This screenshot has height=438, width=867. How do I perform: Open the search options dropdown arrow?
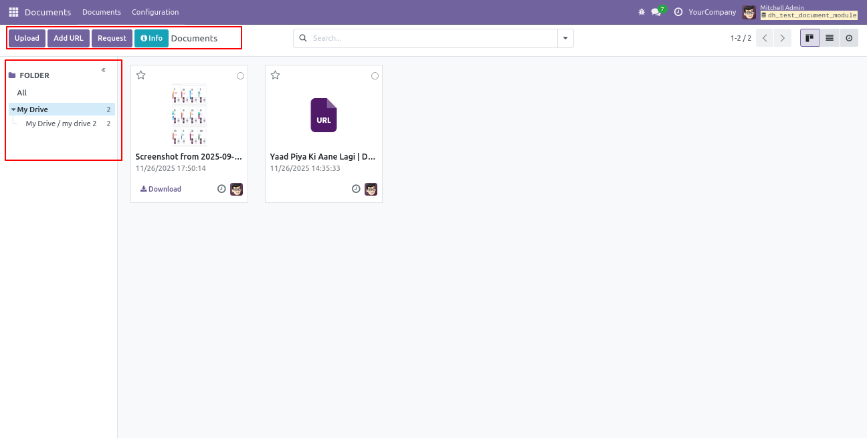coord(565,39)
